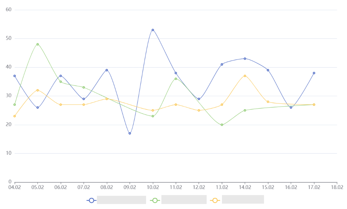Click the blue lowest point at 09.02

(x=130, y=133)
